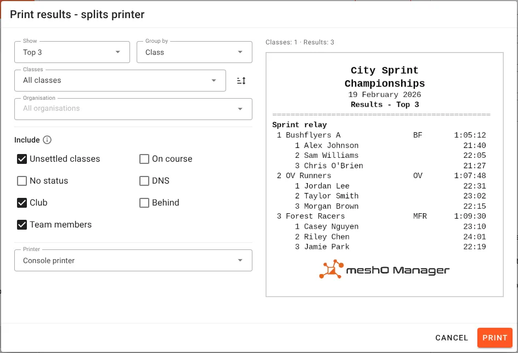The width and height of the screenshot is (518, 353).
Task: Click the Bushflyers A team row
Action: pos(381,135)
